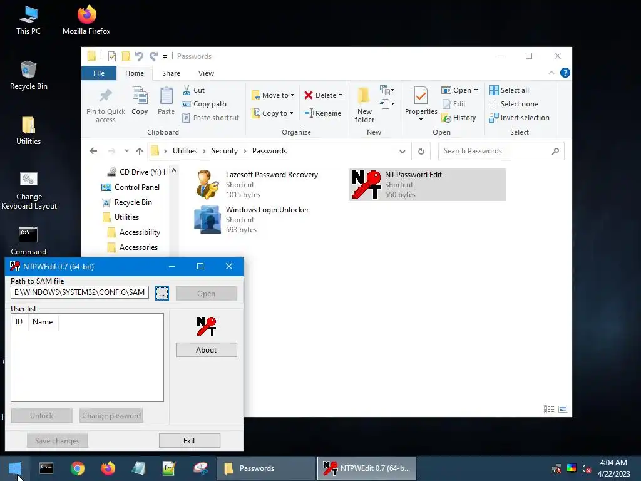Select Accessibility folder in navigation pane

[134, 232]
